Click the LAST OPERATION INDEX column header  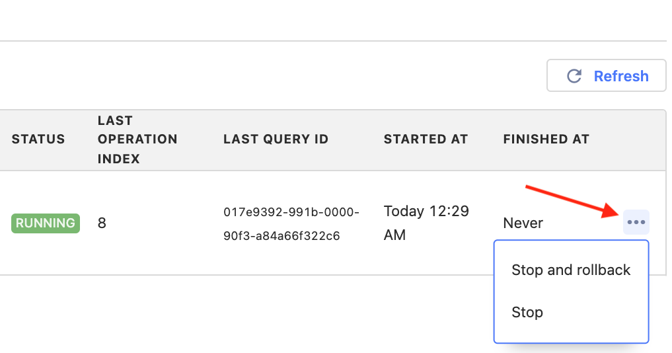pyautogui.click(x=137, y=139)
